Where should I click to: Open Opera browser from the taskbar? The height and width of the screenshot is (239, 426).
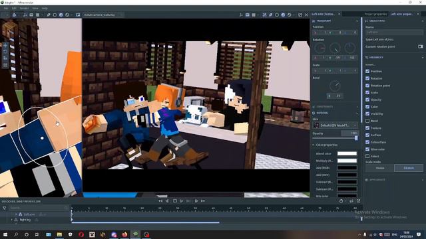point(81,234)
